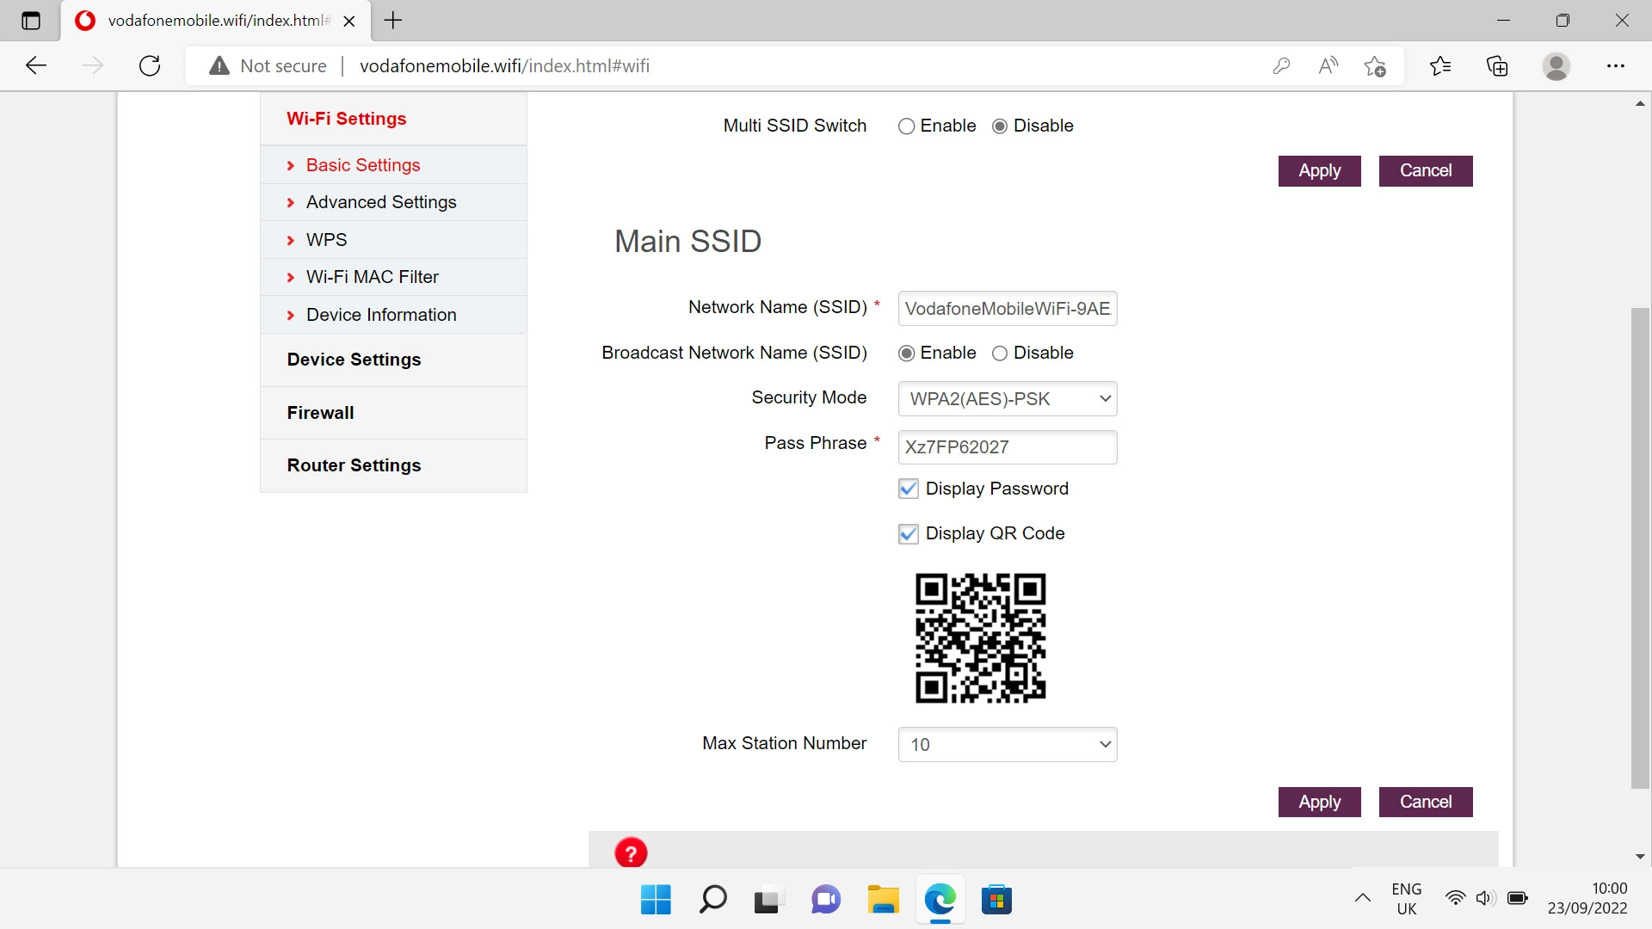
Task: Uncheck the Display Password checkbox
Action: click(908, 489)
